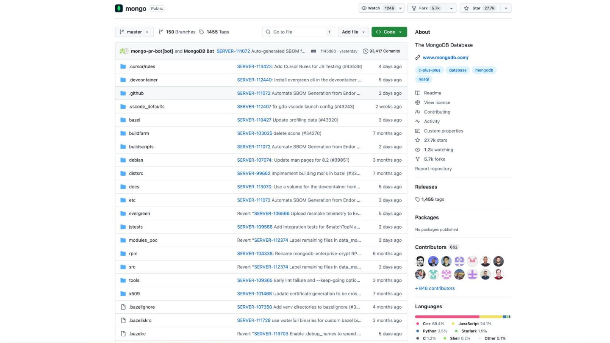Click the pink C++ segment of language bar
The width and height of the screenshot is (610, 343).
click(447, 317)
